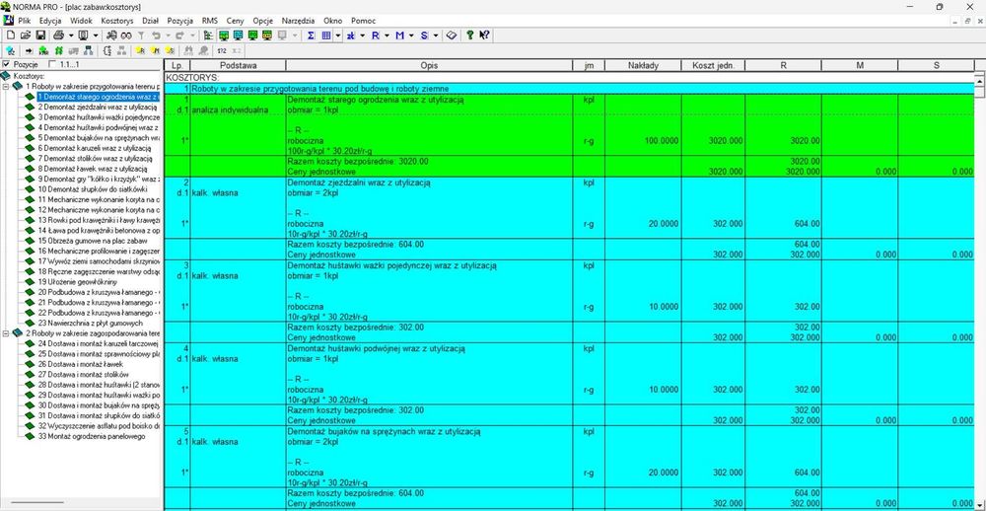This screenshot has width=986, height=511.
Task: Click the catalog book icon in toolbar
Action: pyautogui.click(x=452, y=36)
